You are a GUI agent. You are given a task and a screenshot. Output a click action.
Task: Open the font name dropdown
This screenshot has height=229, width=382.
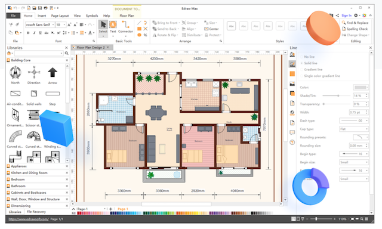pyautogui.click(x=53, y=25)
